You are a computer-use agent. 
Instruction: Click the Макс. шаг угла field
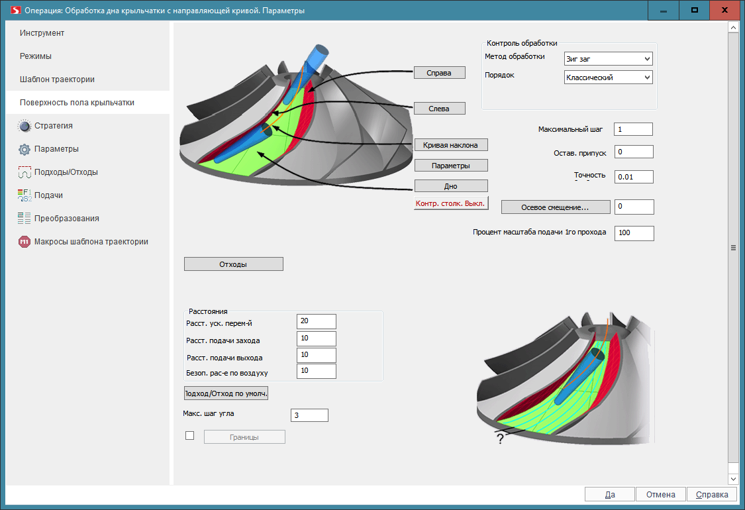pyautogui.click(x=309, y=415)
